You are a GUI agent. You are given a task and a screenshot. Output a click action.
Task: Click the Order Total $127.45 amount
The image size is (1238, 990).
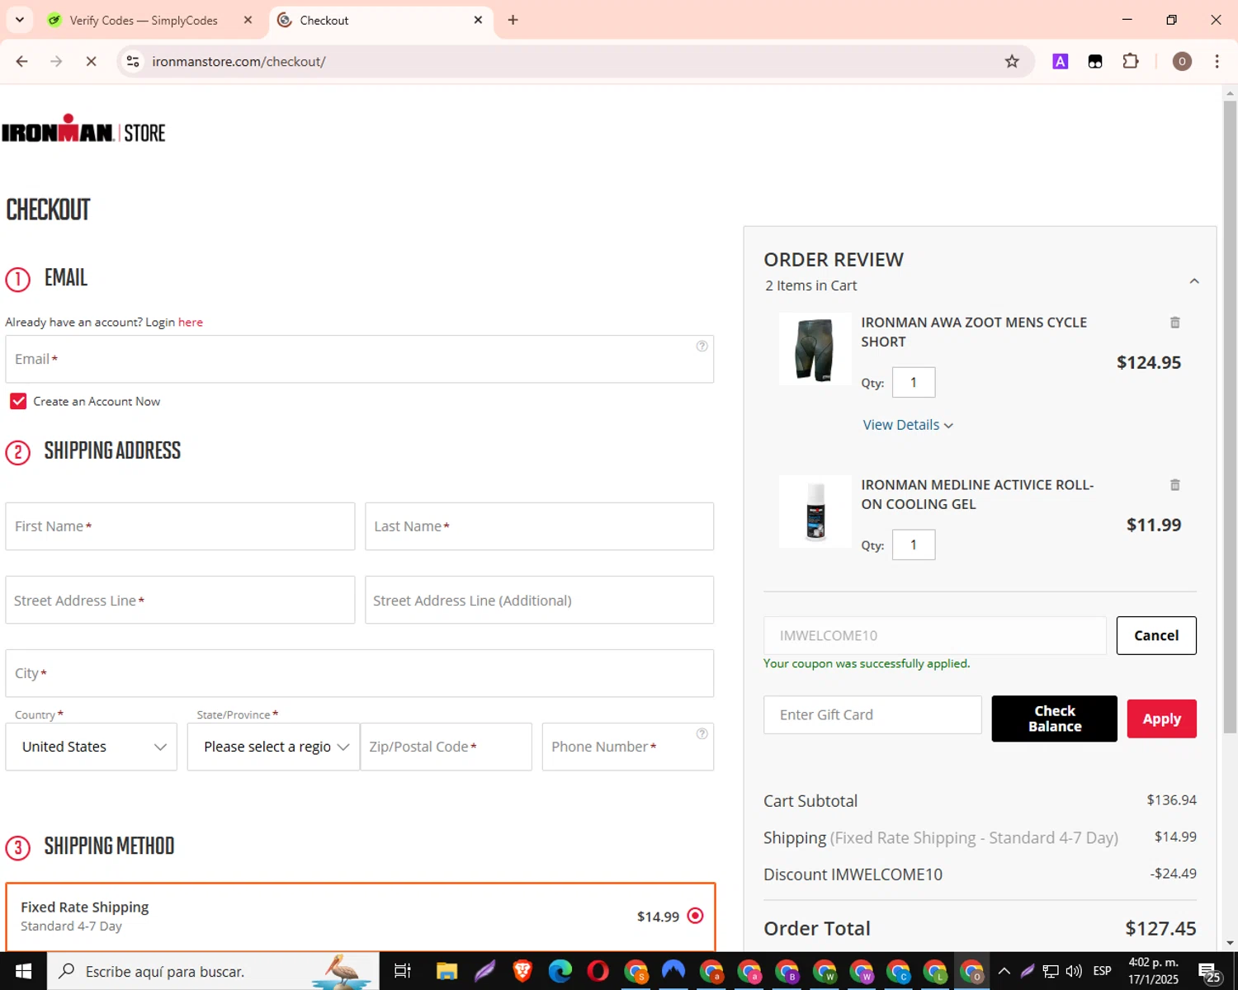pos(1160,928)
